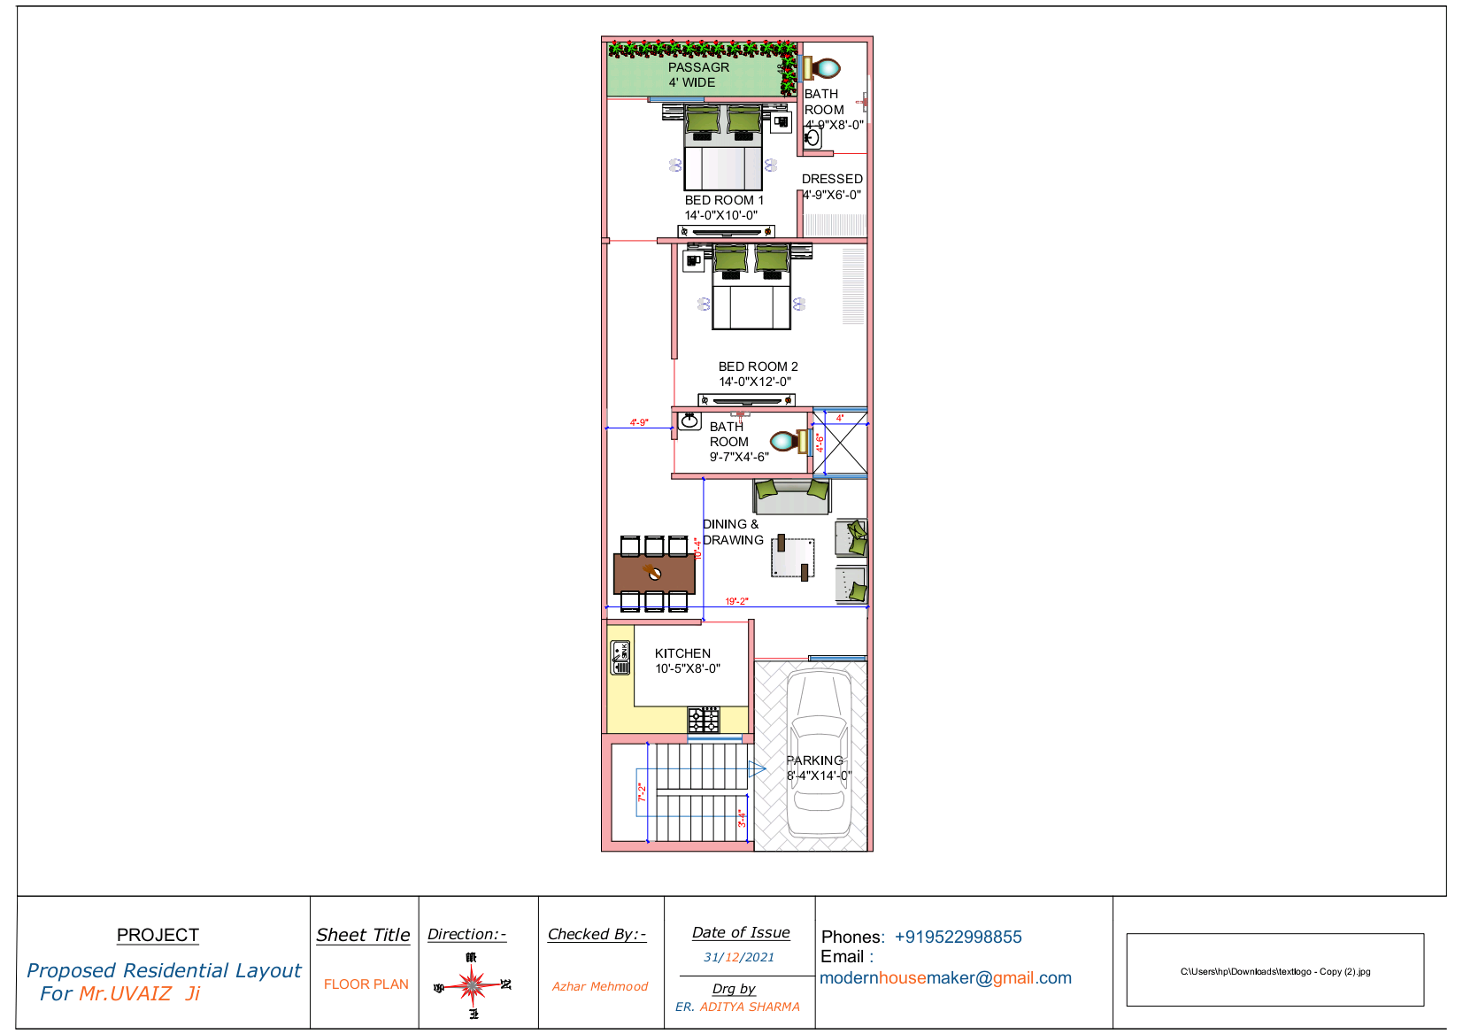The width and height of the screenshot is (1463, 1034).
Task: Select the top BATH ROOM 4'-9"X8'-0" label
Action: [x=833, y=110]
